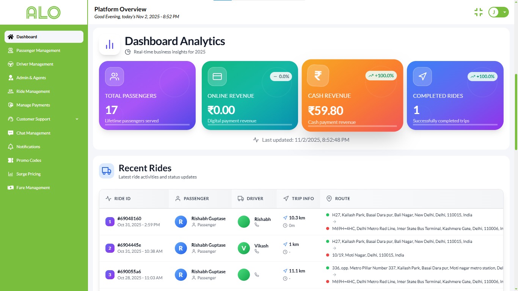Click the Chat Management speech bubble icon

[x=11, y=133]
